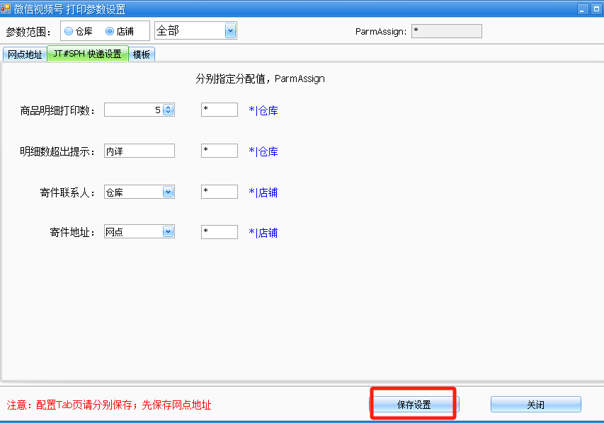
Task: Focus the 商品明细打印数 number field
Action: (x=133, y=110)
